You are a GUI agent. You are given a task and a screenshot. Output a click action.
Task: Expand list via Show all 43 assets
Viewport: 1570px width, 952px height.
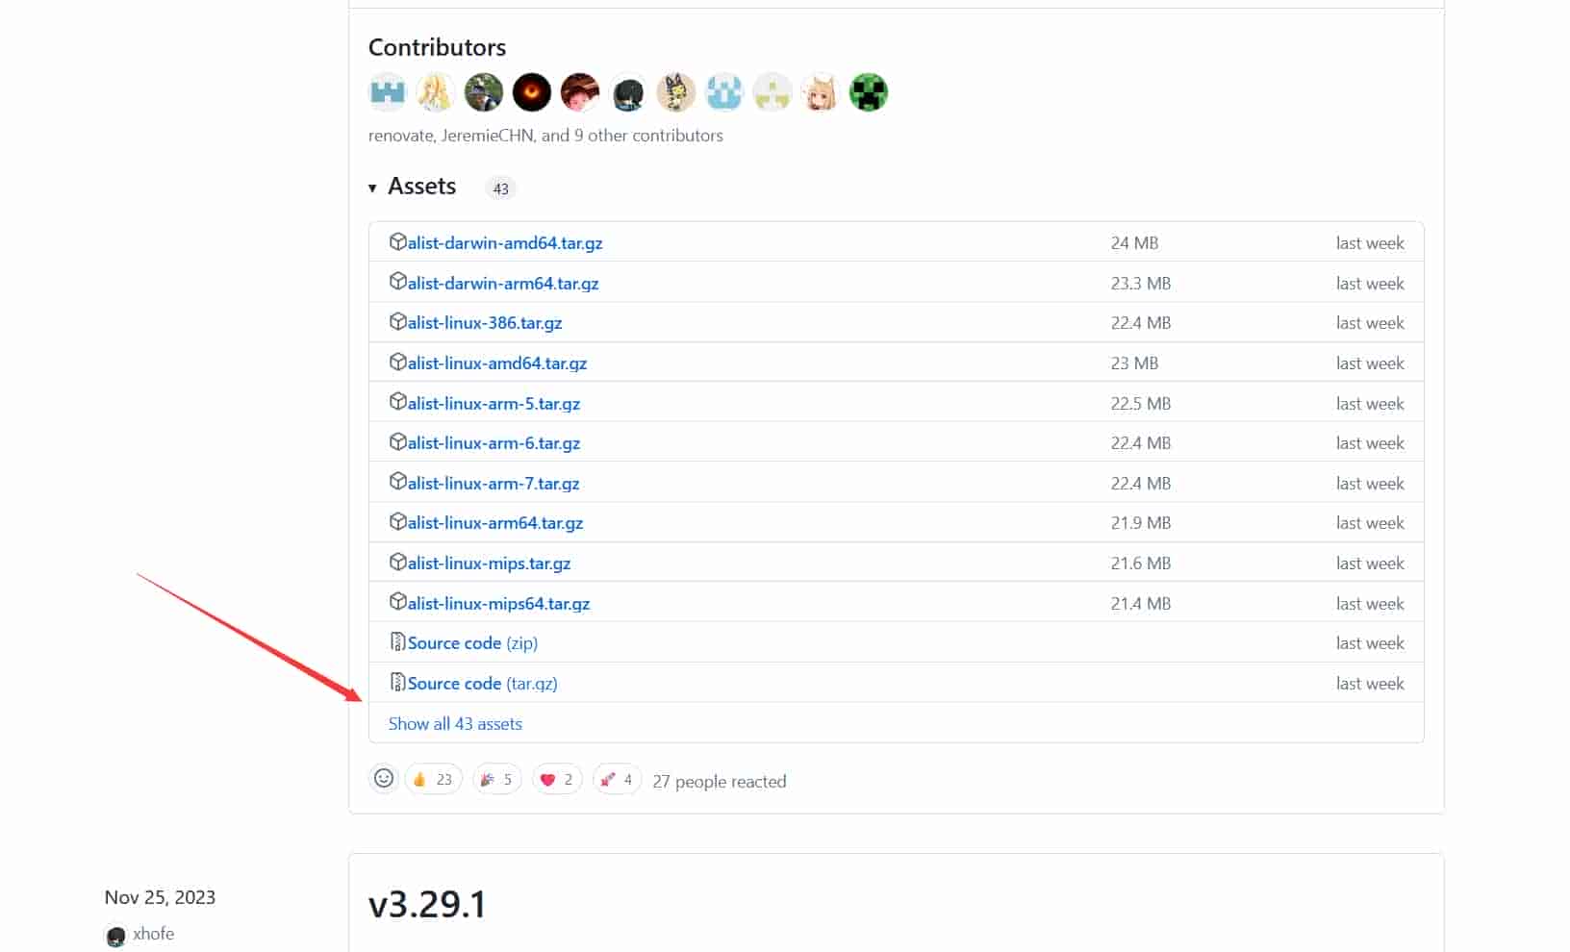(x=455, y=723)
